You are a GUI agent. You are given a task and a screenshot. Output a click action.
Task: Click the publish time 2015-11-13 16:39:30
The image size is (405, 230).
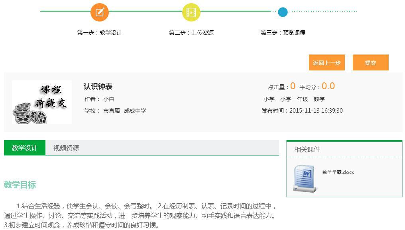[x=316, y=111]
